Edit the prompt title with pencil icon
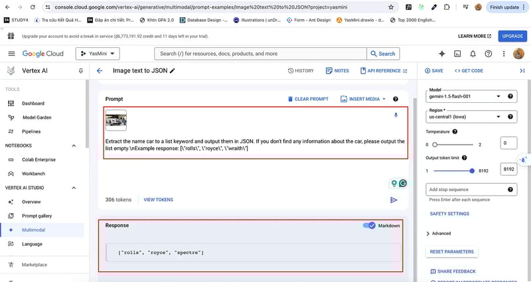 173,70
